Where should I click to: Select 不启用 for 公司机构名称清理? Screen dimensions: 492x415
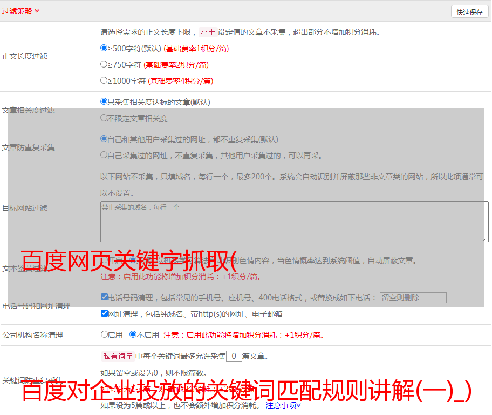(133, 334)
